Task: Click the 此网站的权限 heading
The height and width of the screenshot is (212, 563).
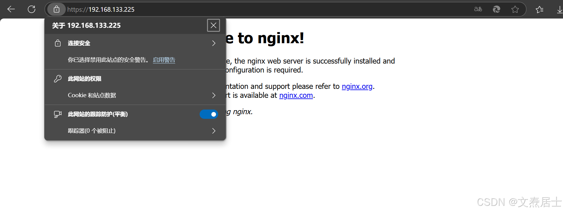Action: click(85, 79)
